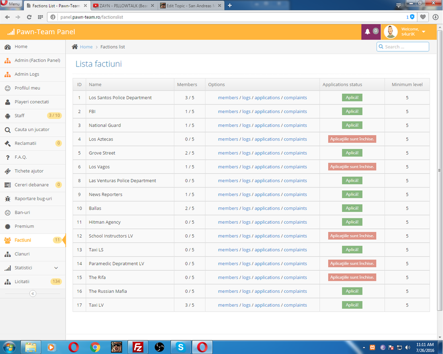The height and width of the screenshot is (354, 443).
Task: Open the s4uriK user dropdown arrow
Action: (424, 31)
